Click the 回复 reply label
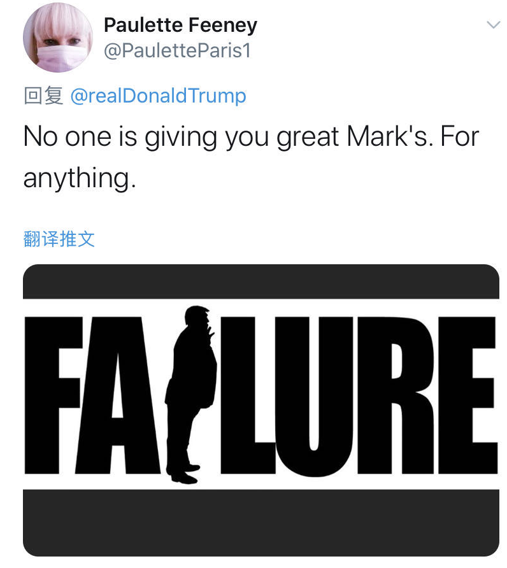Viewport: 507px width, 568px height. tap(43, 96)
